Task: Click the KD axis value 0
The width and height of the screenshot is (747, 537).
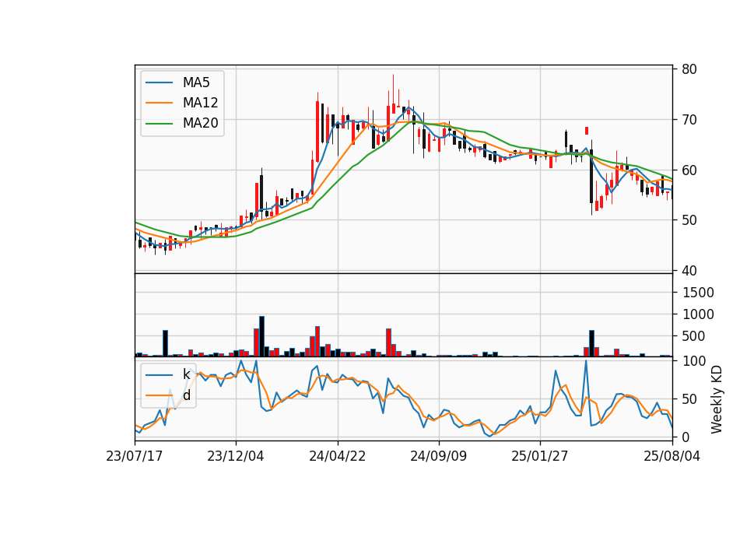Action: (686, 437)
